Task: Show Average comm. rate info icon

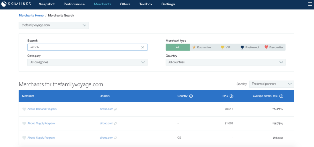Action: pyautogui.click(x=281, y=96)
